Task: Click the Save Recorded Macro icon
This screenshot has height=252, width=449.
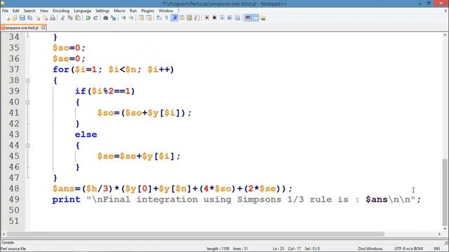Action: point(237,18)
